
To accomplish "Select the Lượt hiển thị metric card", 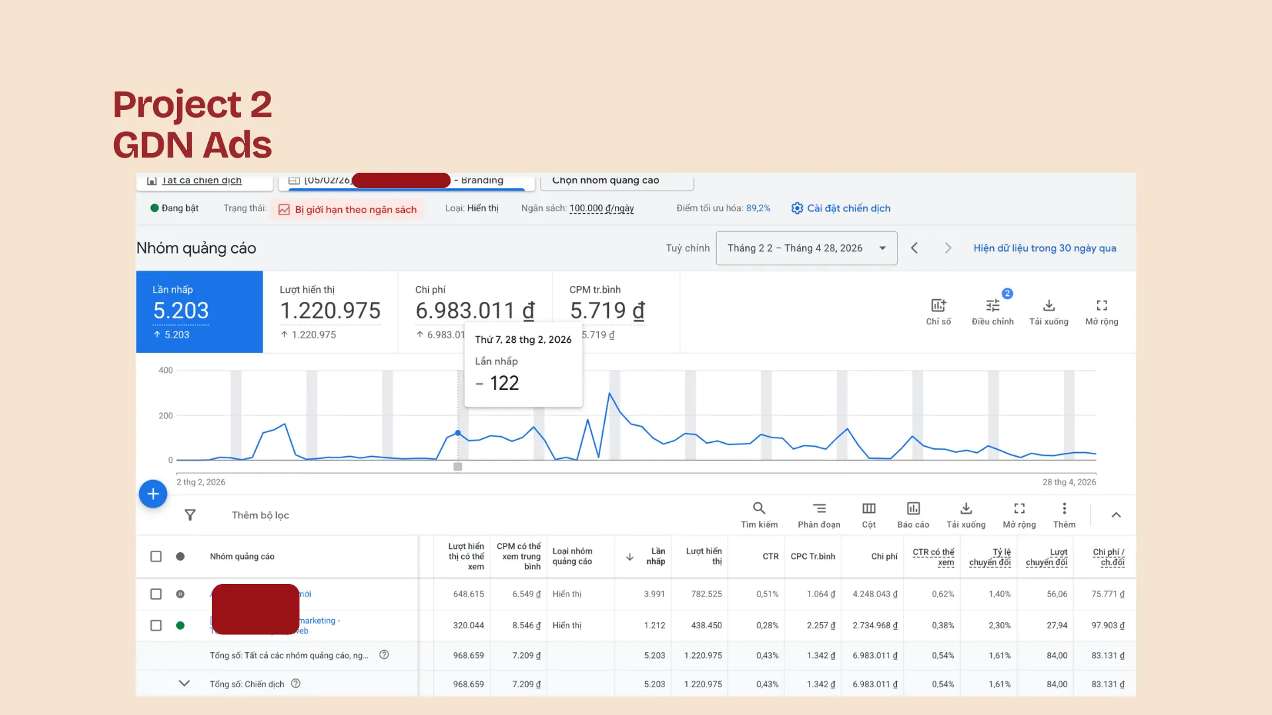I will click(x=330, y=312).
